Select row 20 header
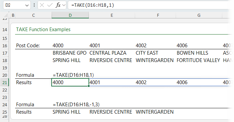234x122 pixels. (x=5, y=75)
